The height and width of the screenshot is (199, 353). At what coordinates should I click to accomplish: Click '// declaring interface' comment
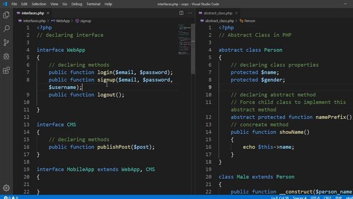pos(70,35)
